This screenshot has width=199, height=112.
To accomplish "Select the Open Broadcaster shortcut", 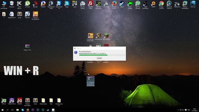I will 146,5.
